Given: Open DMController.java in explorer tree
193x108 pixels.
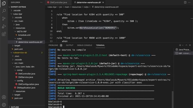Looking at the screenshot, I should (x=27, y=74).
